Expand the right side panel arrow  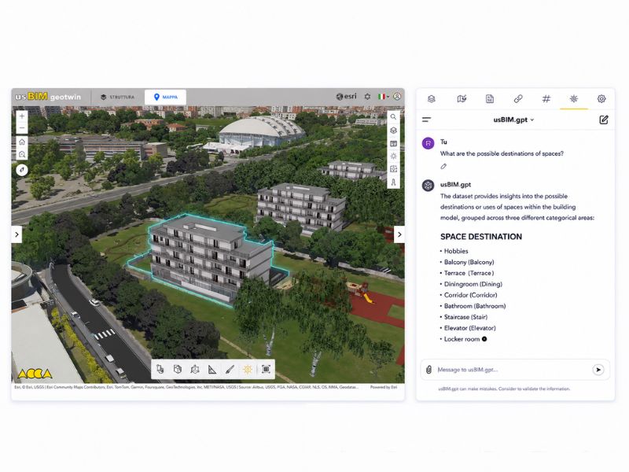pyautogui.click(x=399, y=234)
